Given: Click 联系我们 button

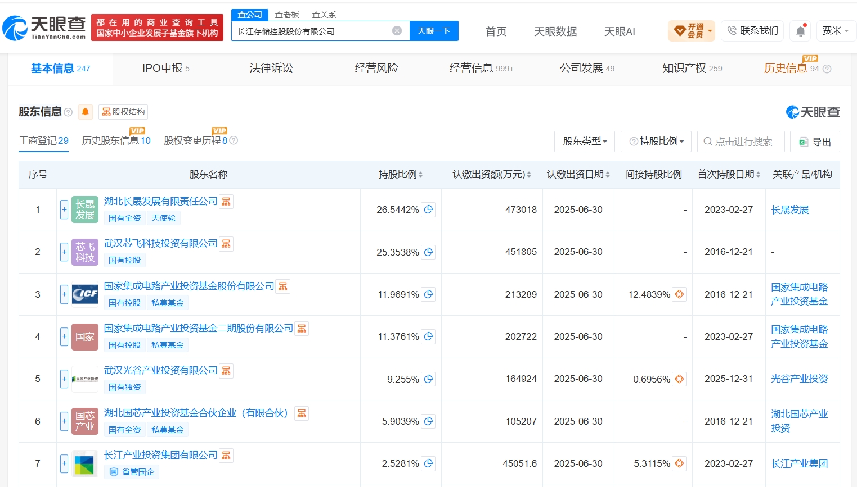Looking at the screenshot, I should pyautogui.click(x=752, y=31).
